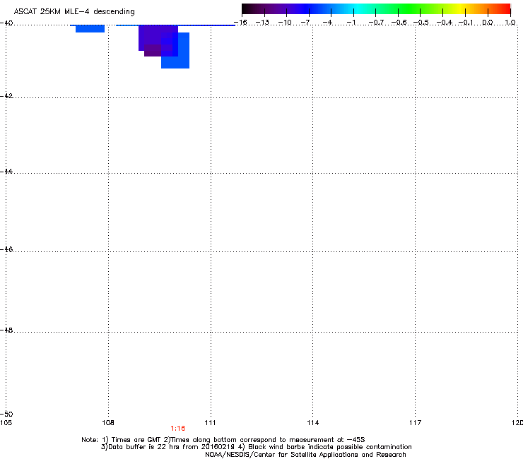Click the '-42' latitude axis label
This screenshot has width=523, height=459.
6,95
